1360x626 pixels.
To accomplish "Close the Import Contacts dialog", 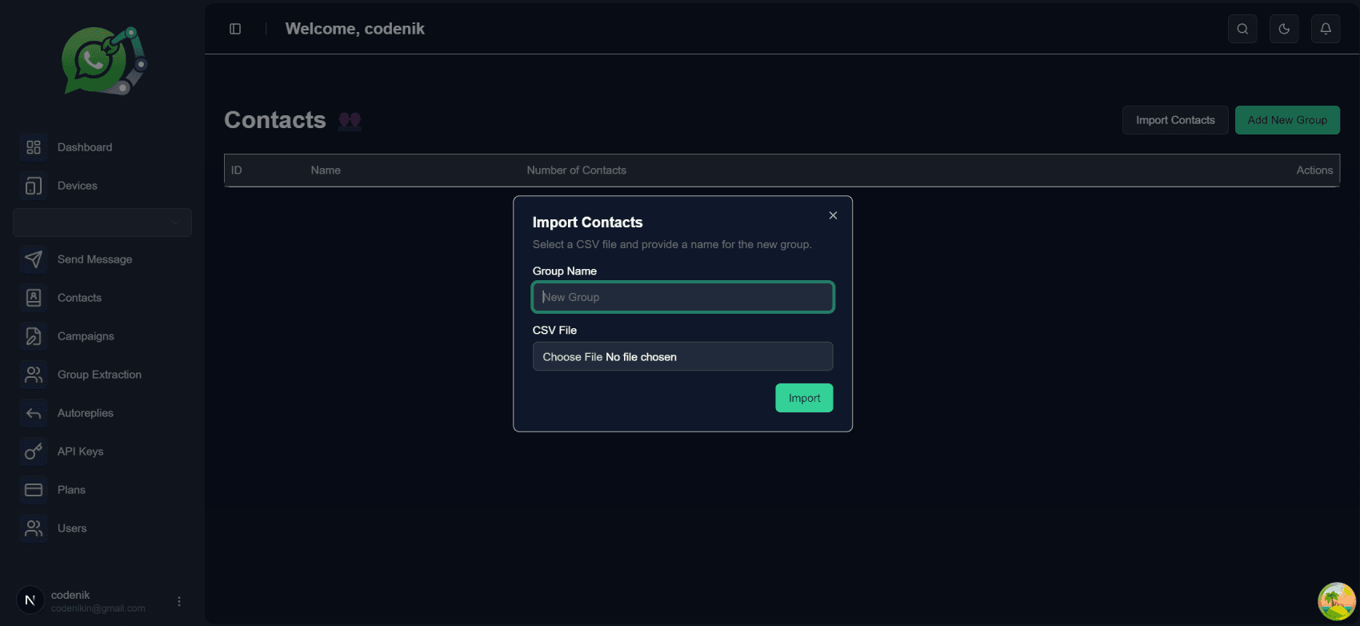I will (x=833, y=215).
